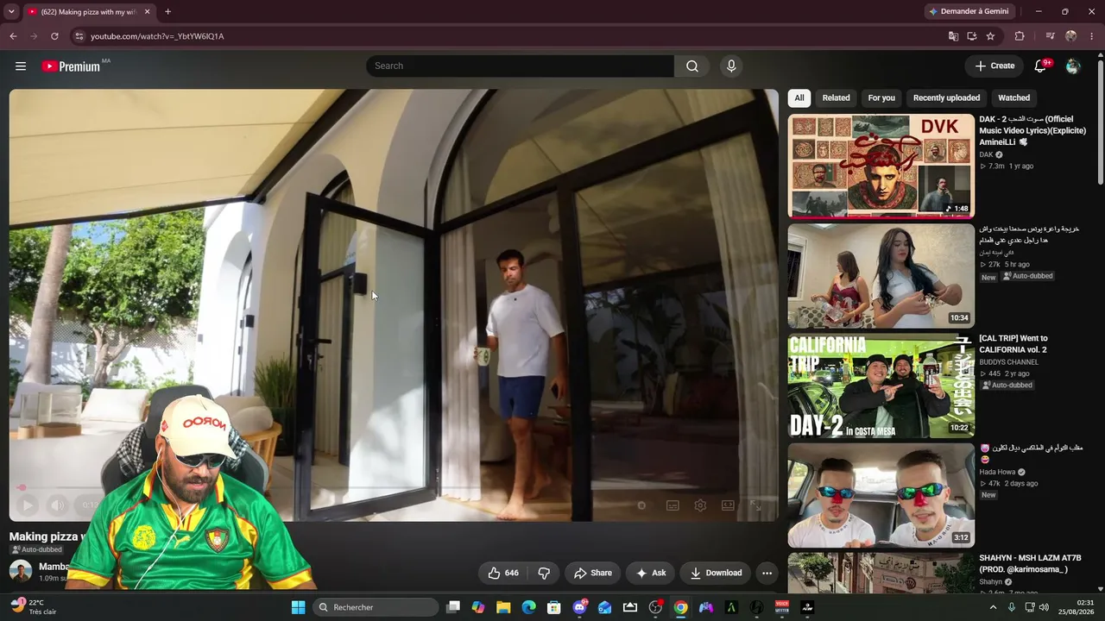Translate this page icon in address bar
The height and width of the screenshot is (621, 1105).
(x=953, y=36)
